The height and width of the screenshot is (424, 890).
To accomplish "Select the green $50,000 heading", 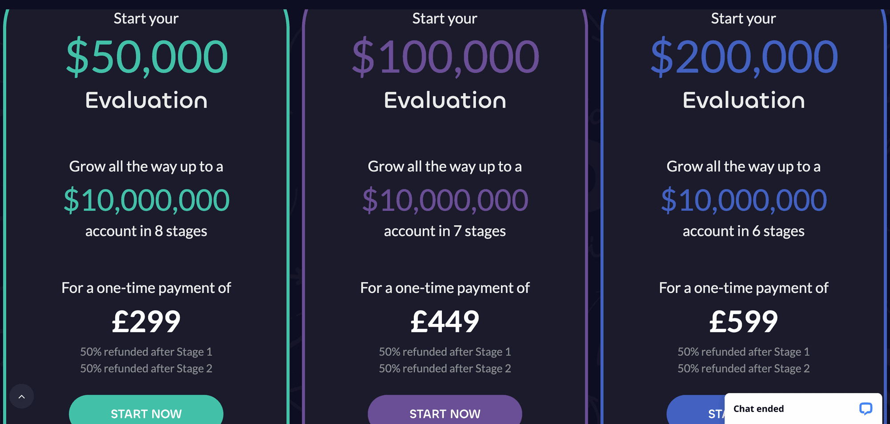I will pyautogui.click(x=146, y=57).
